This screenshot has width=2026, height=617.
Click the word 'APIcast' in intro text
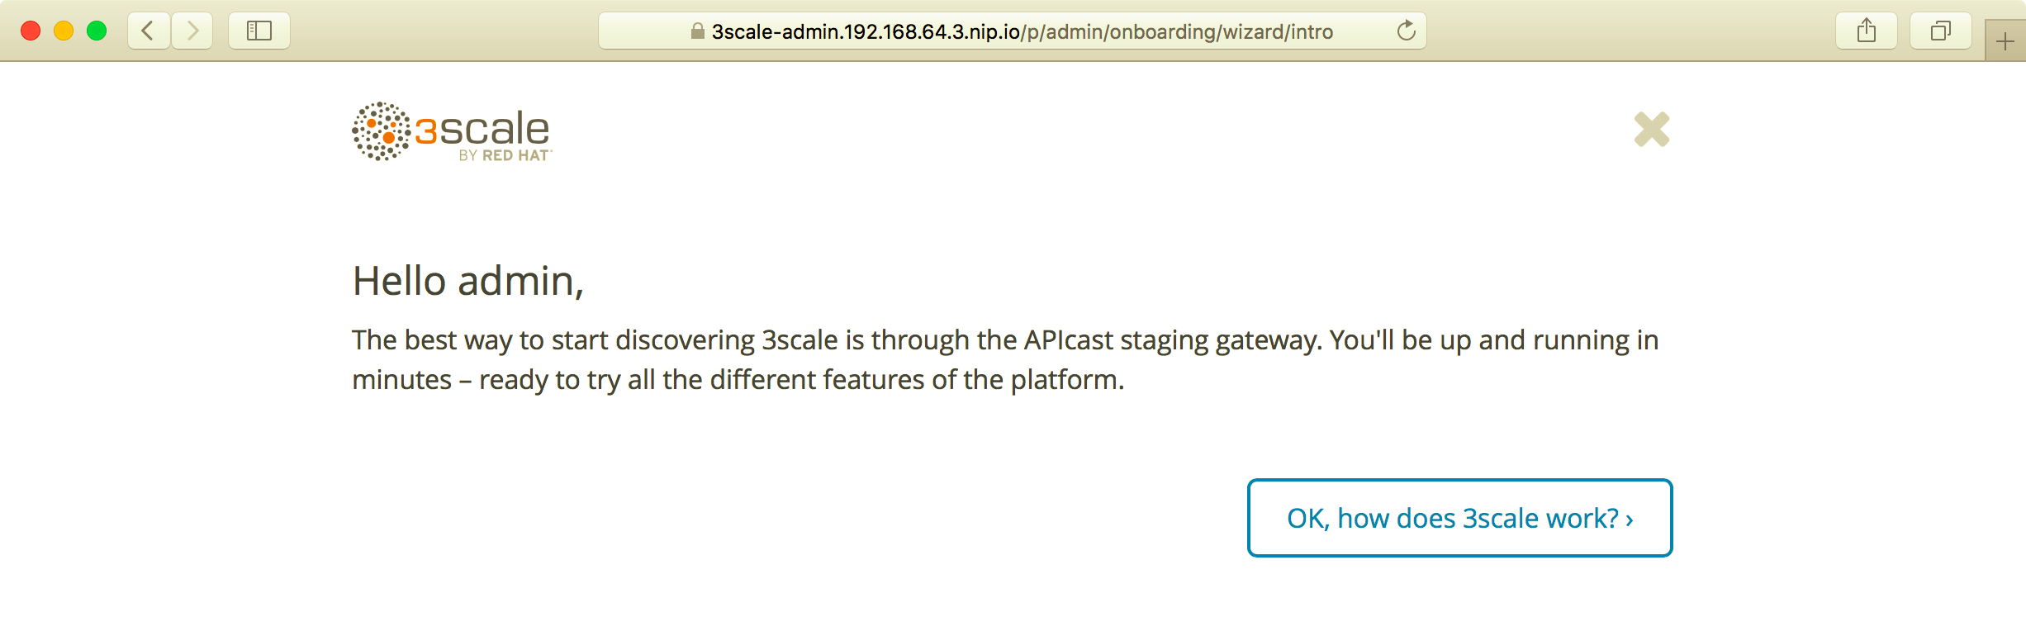click(1069, 340)
